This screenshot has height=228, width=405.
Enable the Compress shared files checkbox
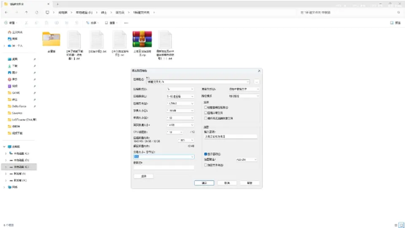coord(206,113)
